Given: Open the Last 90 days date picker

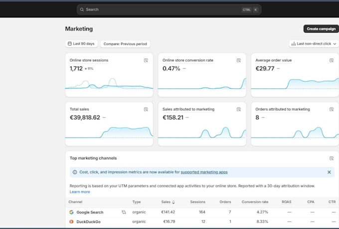Looking at the screenshot, I should pyautogui.click(x=81, y=44).
